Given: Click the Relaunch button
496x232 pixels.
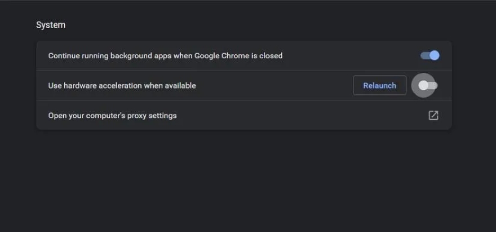Looking at the screenshot, I should tap(379, 85).
